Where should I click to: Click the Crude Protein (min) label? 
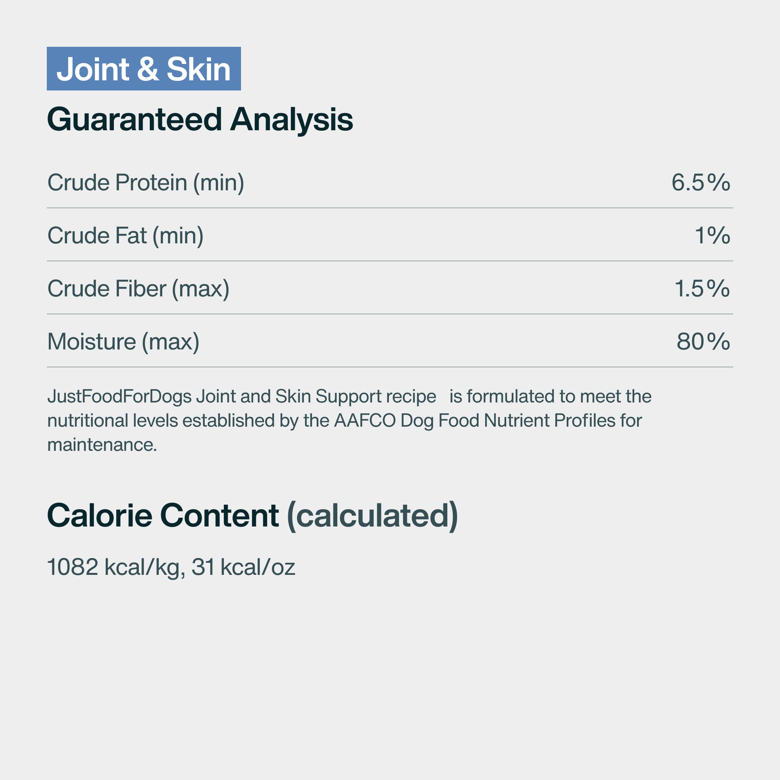[x=146, y=183]
